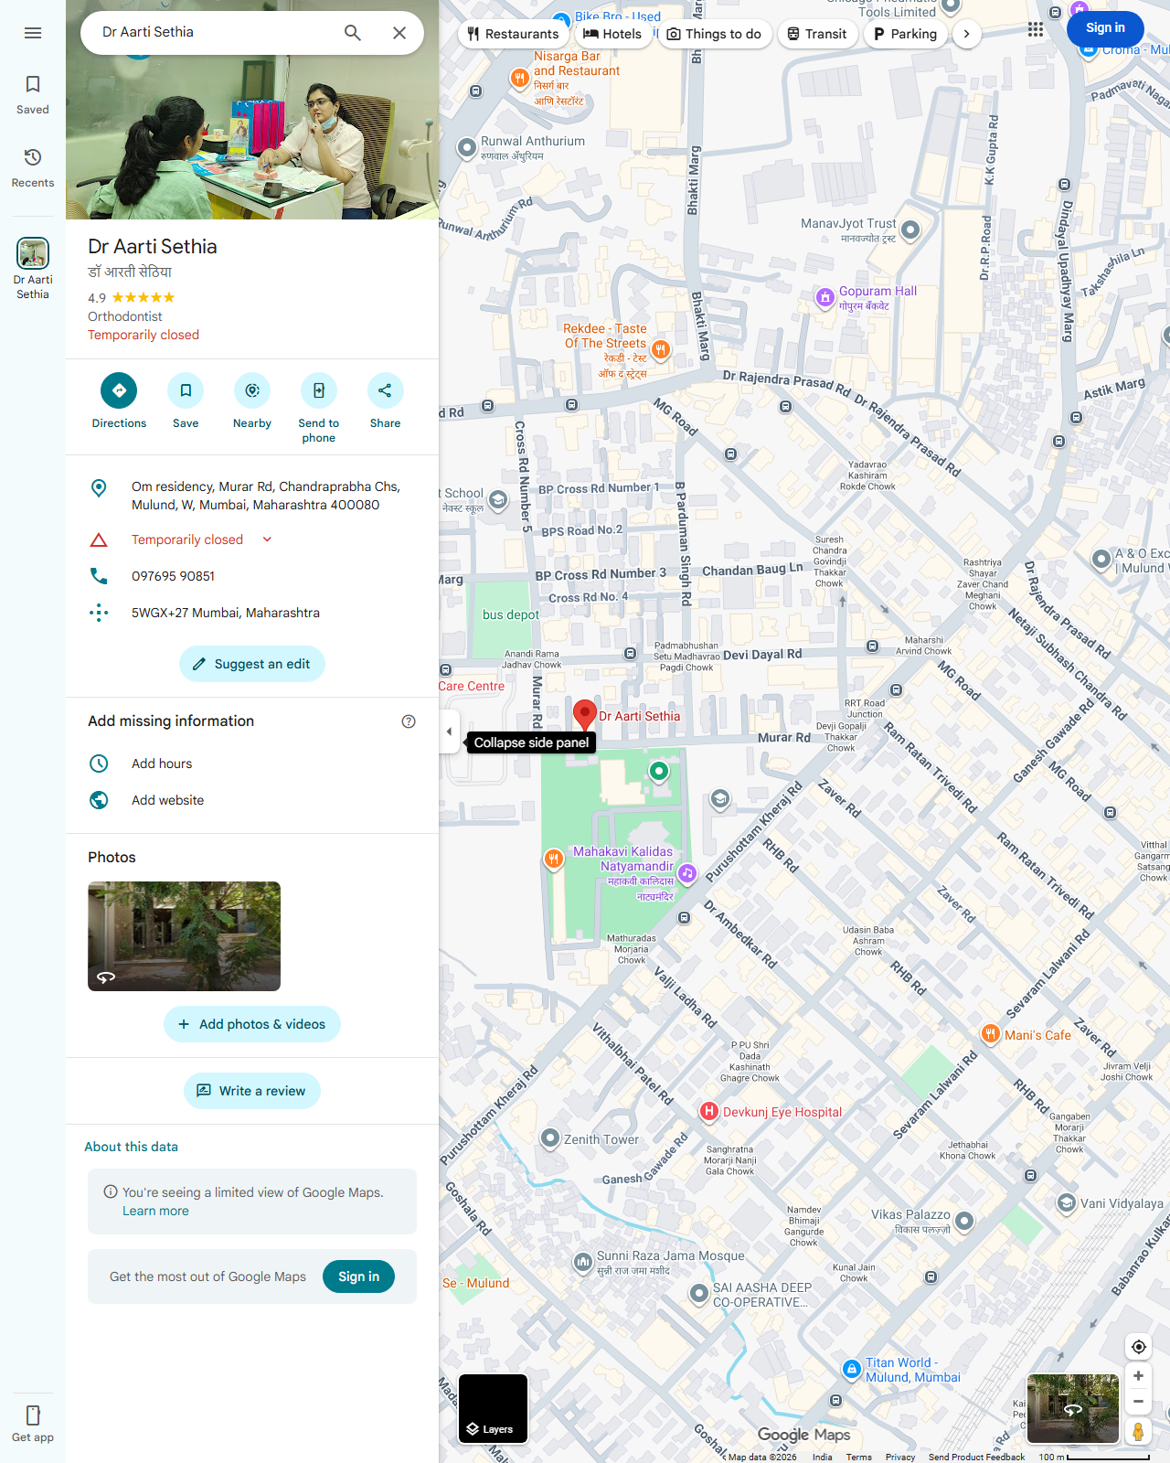Select the Dr Aarti Sethia sidebar shortcut

33,269
